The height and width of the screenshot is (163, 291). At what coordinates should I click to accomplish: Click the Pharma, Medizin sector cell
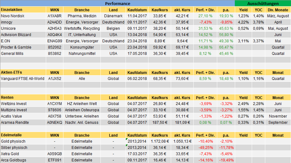point(82,16)
